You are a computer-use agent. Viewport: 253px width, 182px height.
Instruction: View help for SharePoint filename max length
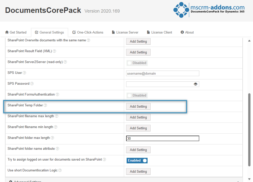pos(57,116)
